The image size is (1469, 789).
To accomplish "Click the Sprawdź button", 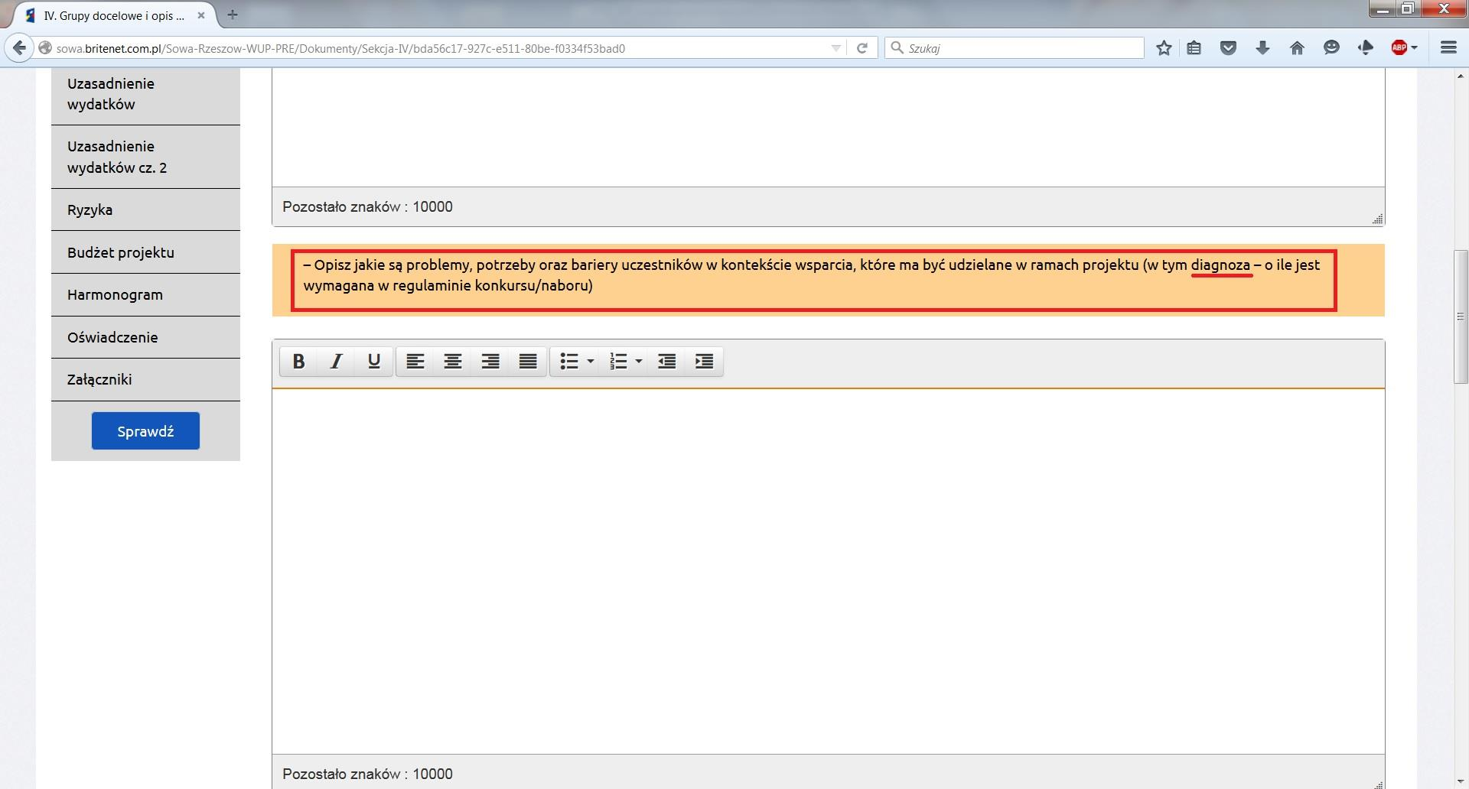I will [x=145, y=431].
